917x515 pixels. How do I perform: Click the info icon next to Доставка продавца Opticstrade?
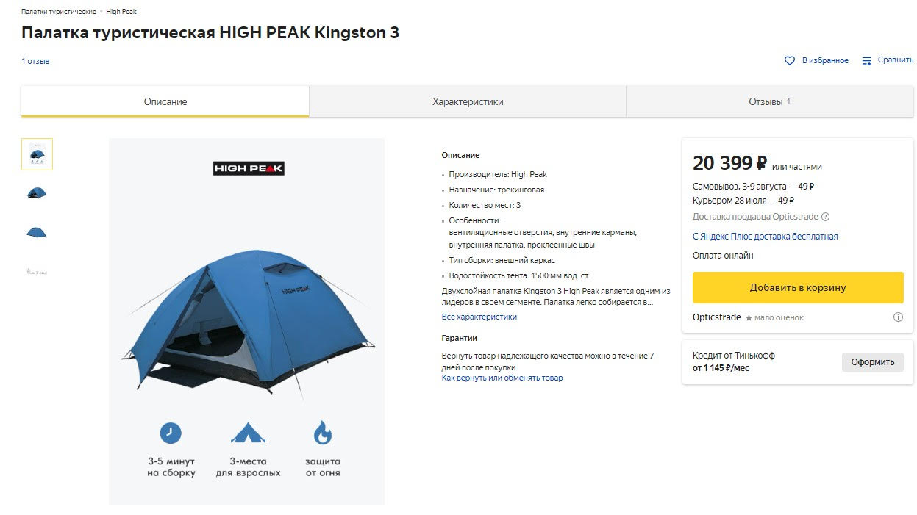825,217
